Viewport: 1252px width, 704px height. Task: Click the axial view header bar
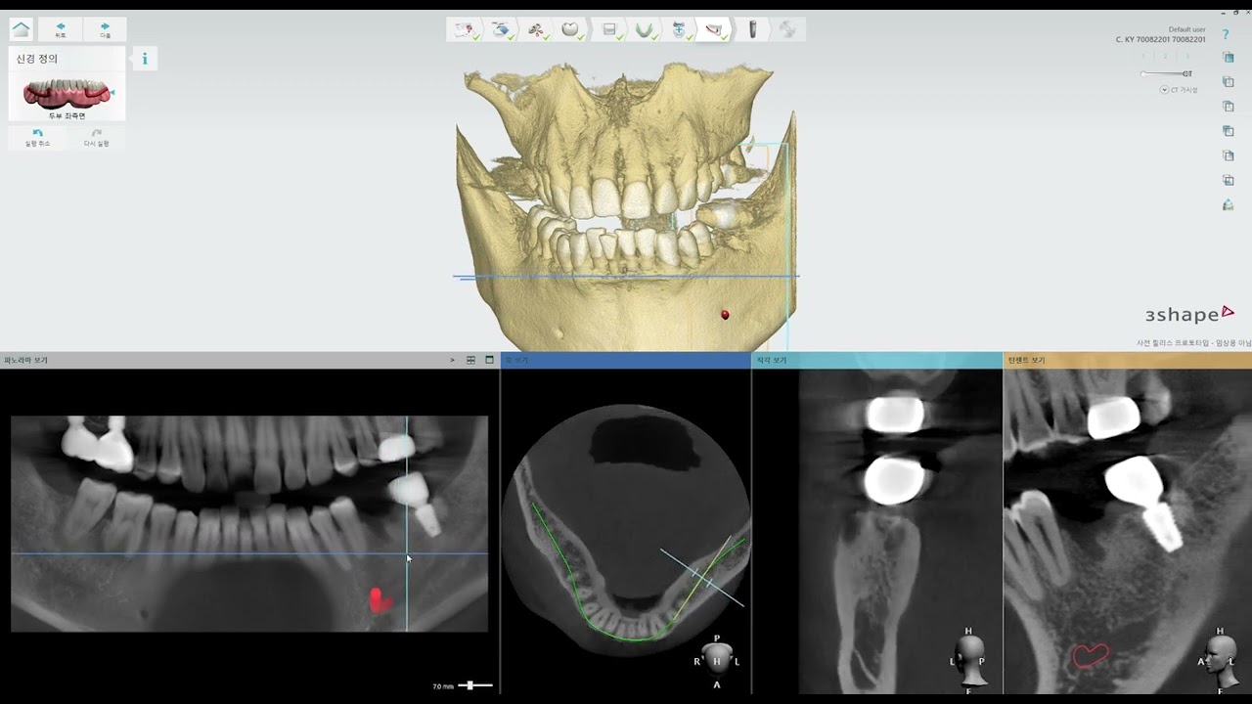pyautogui.click(x=625, y=360)
